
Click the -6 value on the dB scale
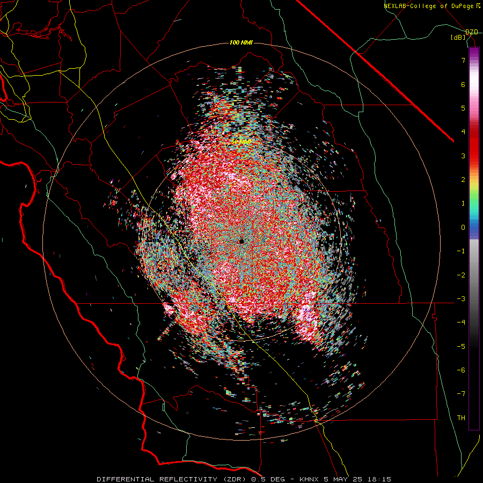(461, 370)
